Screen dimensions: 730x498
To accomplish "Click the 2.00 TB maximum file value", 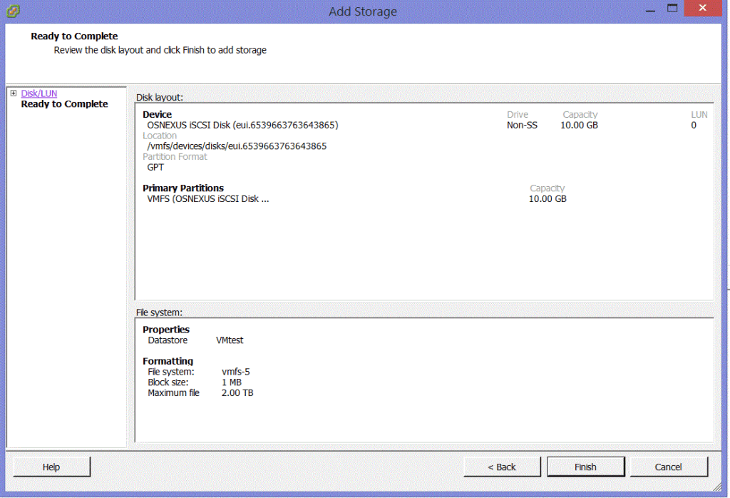I will click(x=237, y=393).
